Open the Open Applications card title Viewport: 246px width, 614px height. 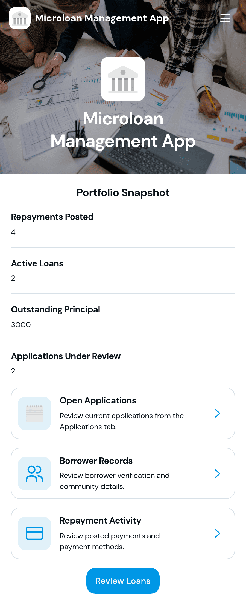click(98, 400)
